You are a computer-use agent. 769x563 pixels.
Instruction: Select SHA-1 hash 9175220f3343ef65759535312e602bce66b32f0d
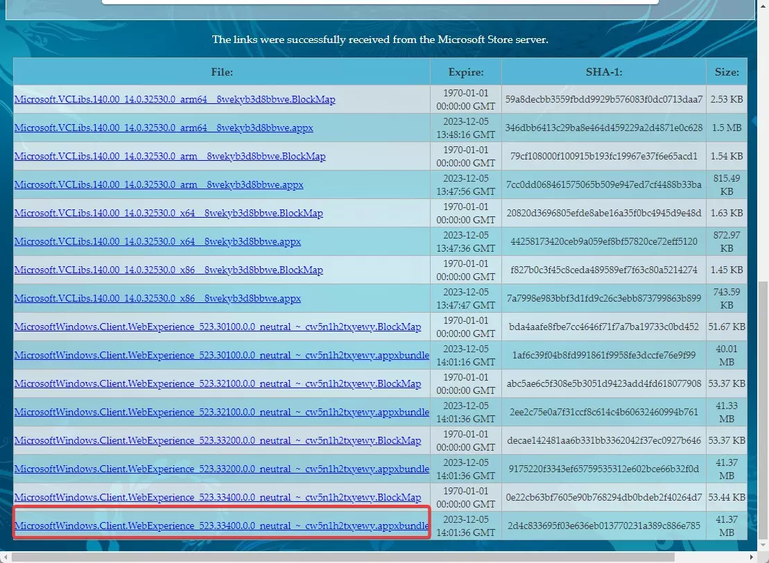click(x=604, y=469)
